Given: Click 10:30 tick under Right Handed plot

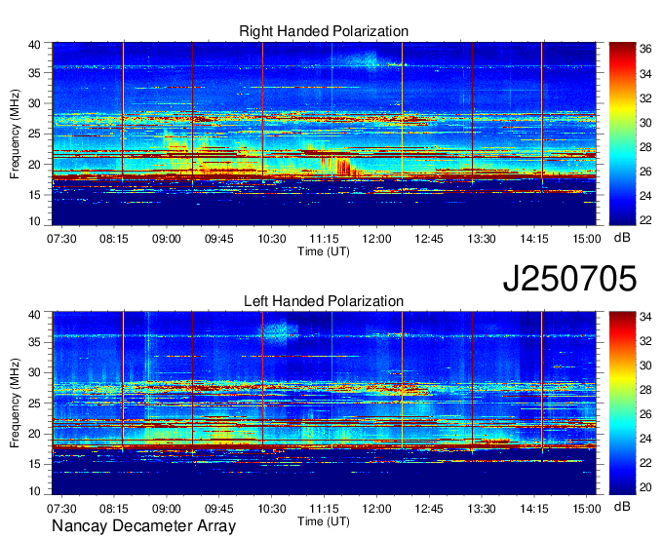Looking at the screenshot, I should pos(272,239).
